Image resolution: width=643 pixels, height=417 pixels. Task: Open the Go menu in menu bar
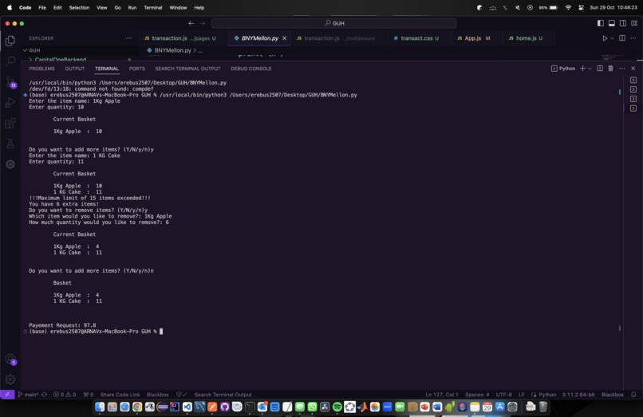point(117,7)
